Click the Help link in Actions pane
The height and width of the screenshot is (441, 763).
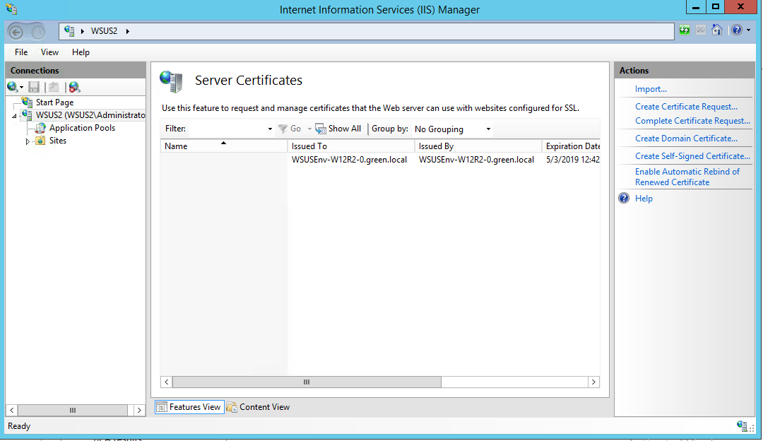tap(644, 198)
